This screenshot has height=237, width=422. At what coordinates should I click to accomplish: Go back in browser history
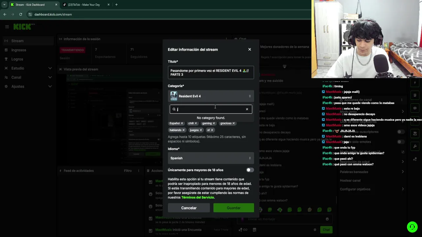(5, 14)
